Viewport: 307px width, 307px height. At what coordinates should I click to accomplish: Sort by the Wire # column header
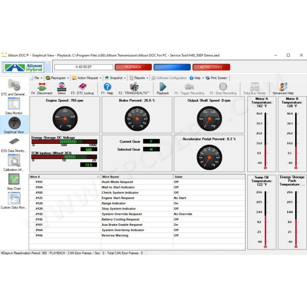pos(65,177)
